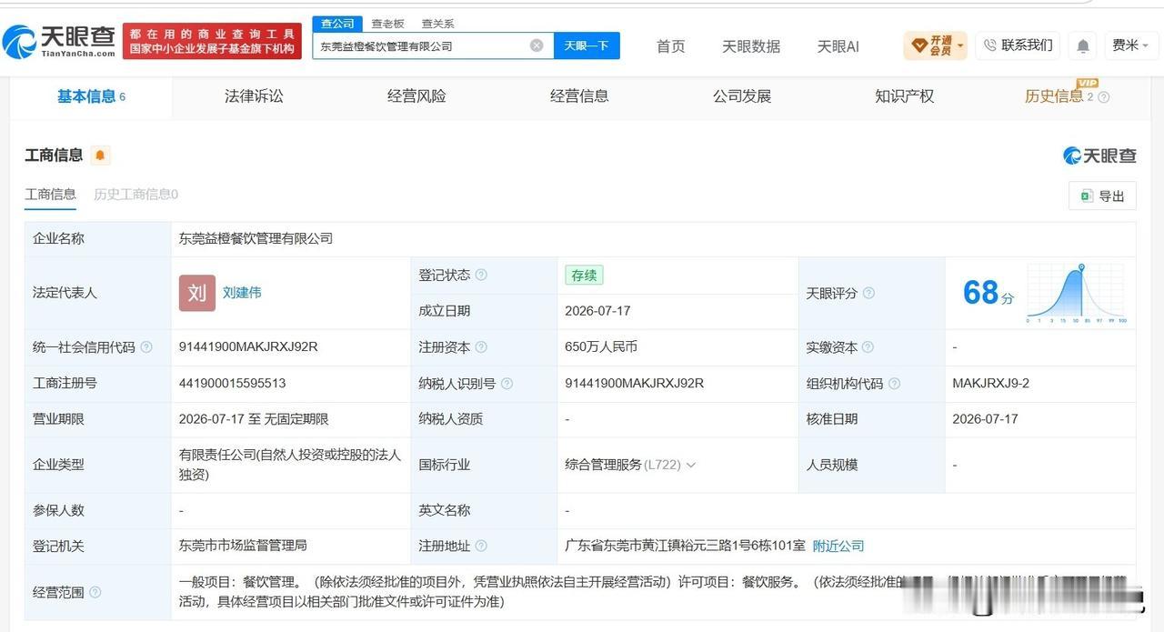Image resolution: width=1164 pixels, height=632 pixels.
Task: Open the 知识产权 tab
Action: [x=905, y=96]
